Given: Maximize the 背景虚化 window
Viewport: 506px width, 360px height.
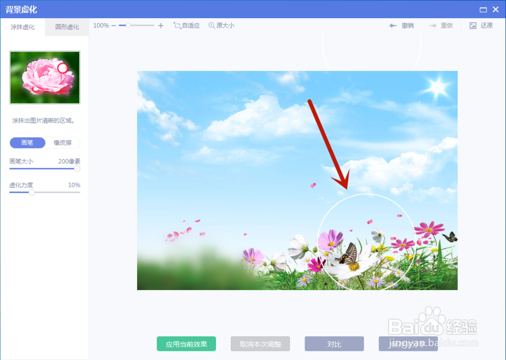Looking at the screenshot, I should click(x=483, y=10).
